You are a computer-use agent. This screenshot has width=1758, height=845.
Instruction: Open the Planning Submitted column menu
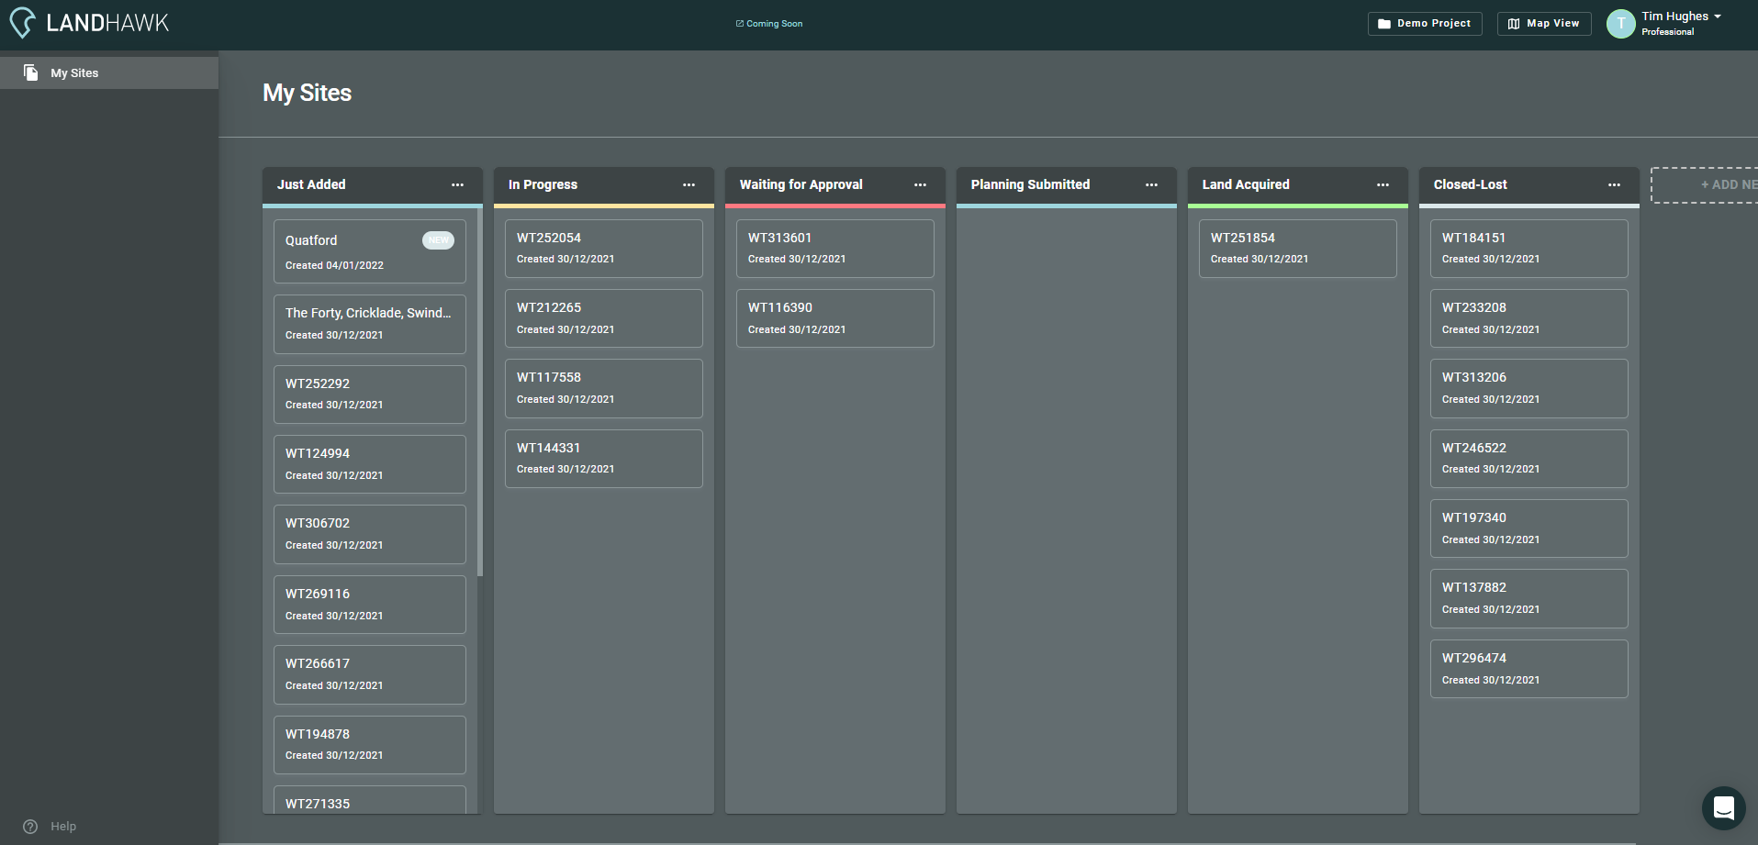point(1151,184)
